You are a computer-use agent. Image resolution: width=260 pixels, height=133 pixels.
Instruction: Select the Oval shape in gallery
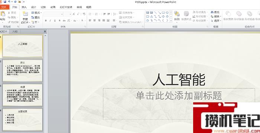[x=167, y=13]
